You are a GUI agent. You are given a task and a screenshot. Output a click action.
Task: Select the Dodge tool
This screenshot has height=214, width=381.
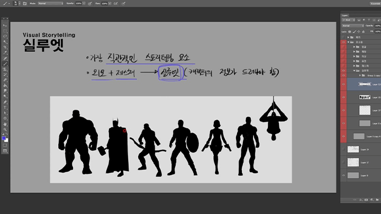tap(5, 97)
